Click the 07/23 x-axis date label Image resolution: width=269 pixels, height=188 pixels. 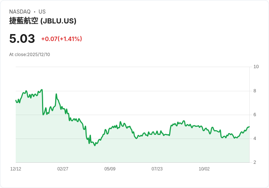[157, 169]
